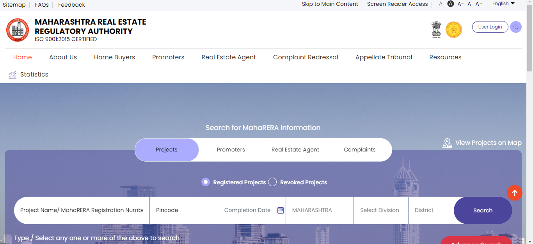Switch to the Projects search tab
The width and height of the screenshot is (533, 244).
tap(167, 150)
